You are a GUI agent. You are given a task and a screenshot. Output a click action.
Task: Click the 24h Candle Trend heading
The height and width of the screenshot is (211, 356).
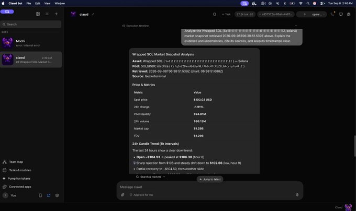[x=155, y=144]
